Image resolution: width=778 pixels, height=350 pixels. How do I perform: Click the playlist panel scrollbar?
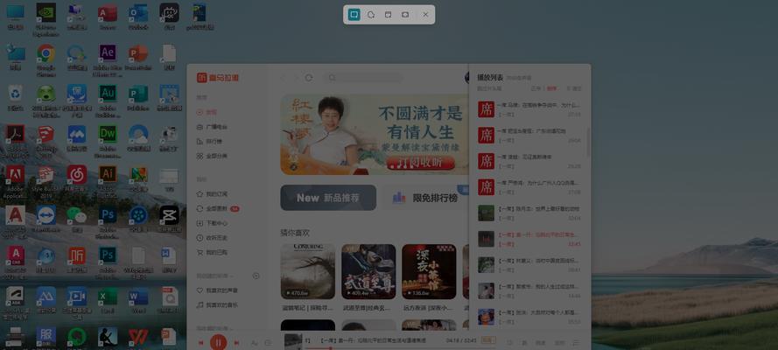[588, 143]
